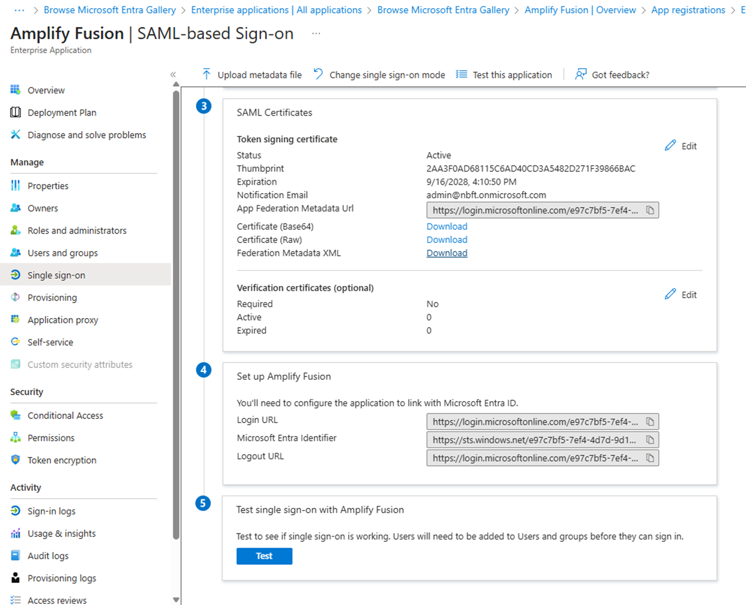Download the Certificate (Base64)
746x605 pixels.
pos(447,227)
